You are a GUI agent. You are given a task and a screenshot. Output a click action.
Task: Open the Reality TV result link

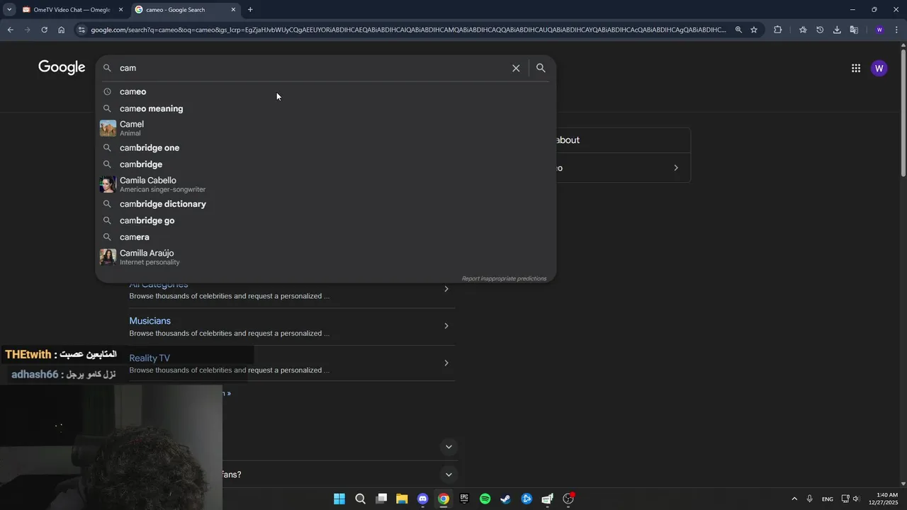tap(149, 358)
